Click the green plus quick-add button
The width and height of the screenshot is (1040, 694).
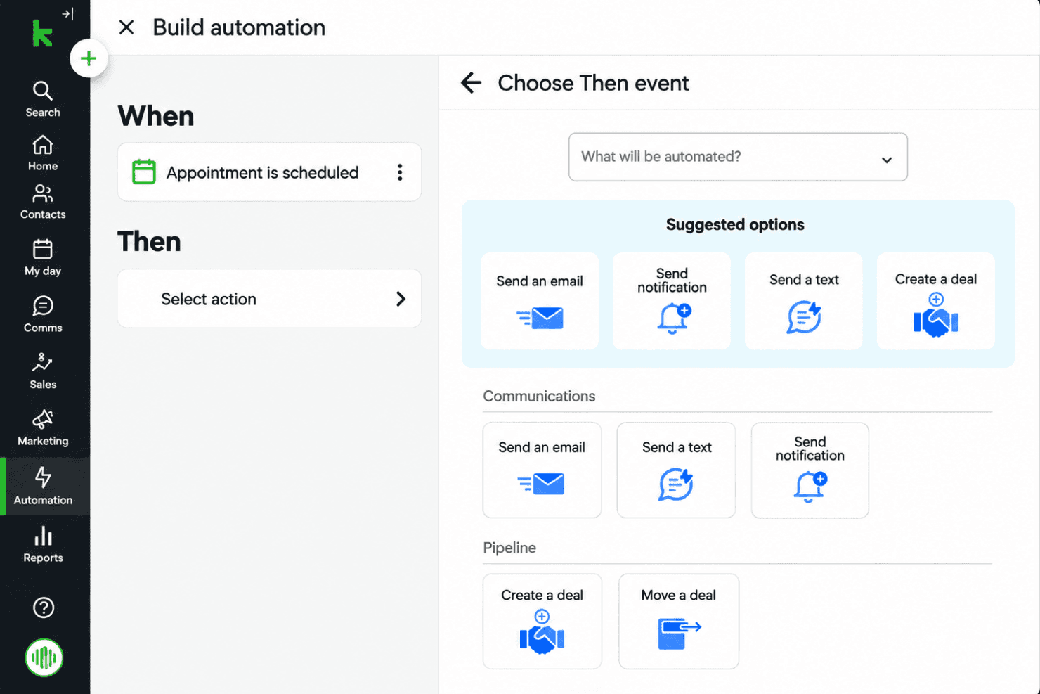point(89,58)
